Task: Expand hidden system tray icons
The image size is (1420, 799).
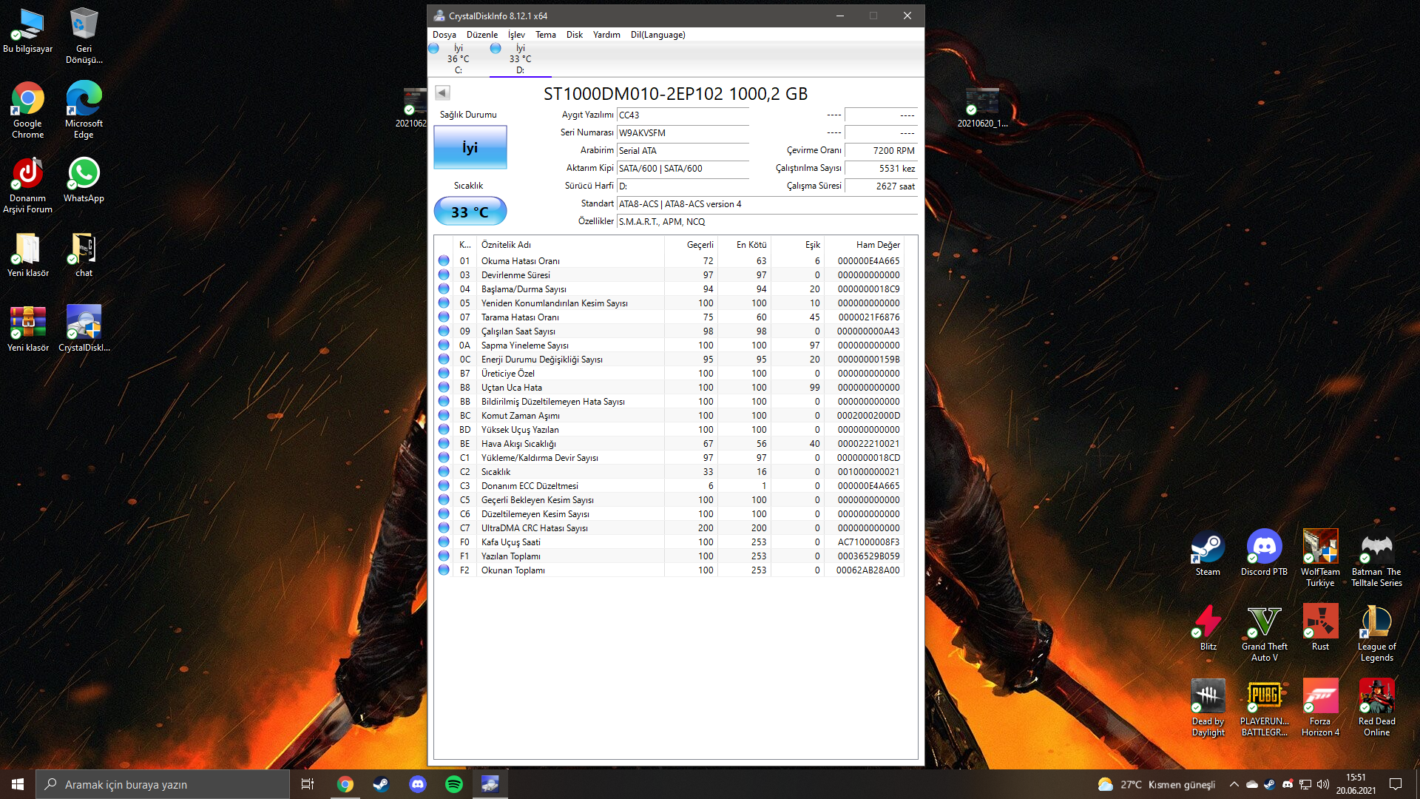Action: tap(1234, 784)
